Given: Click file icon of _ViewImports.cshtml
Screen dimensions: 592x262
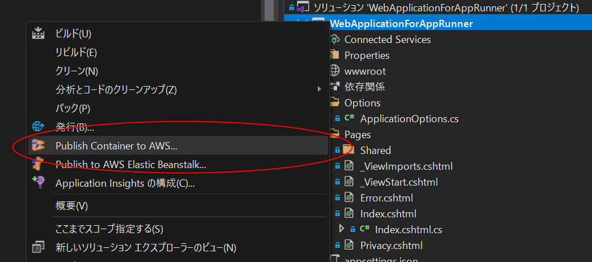Looking at the screenshot, I should pos(349,166).
